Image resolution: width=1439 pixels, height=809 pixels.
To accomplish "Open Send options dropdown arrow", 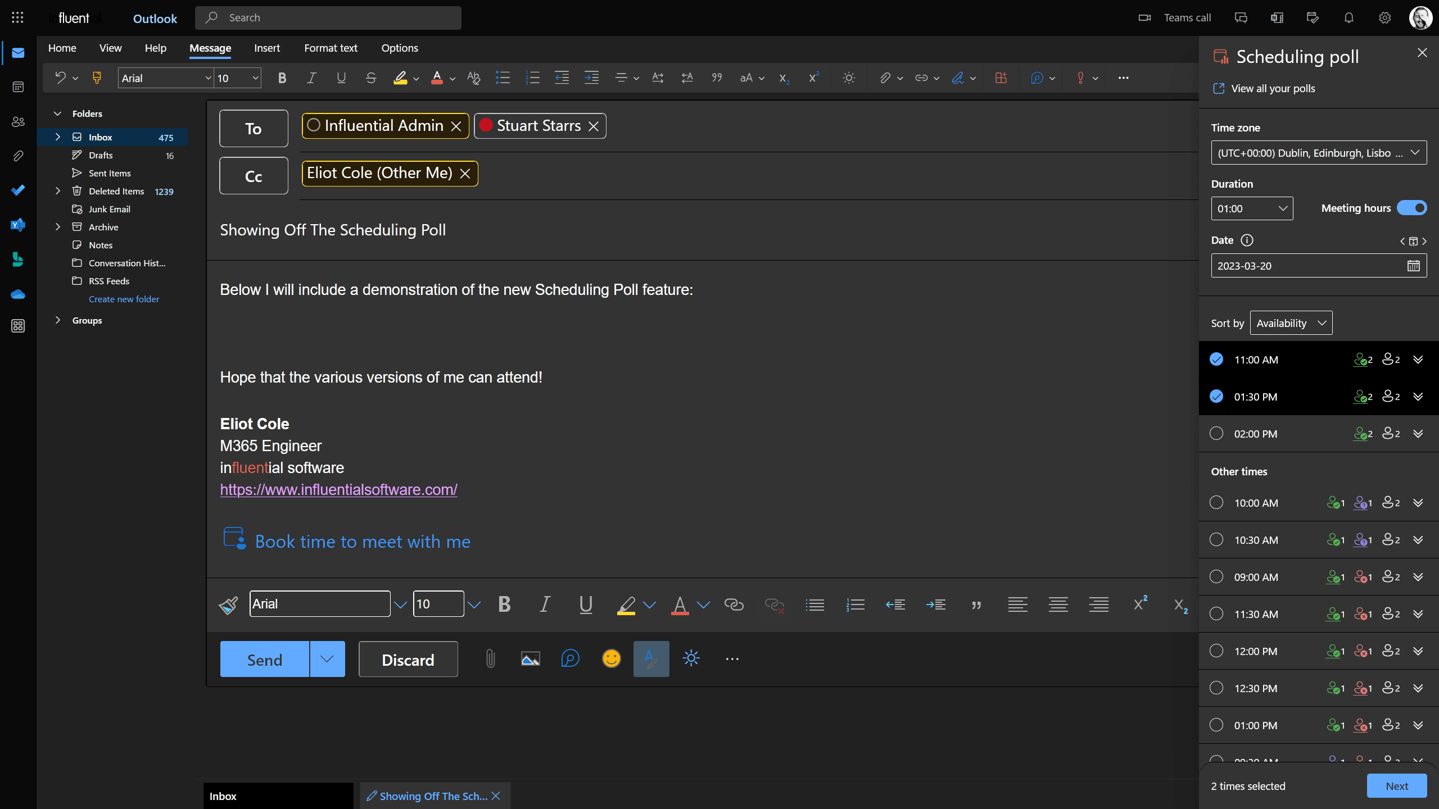I will (x=327, y=659).
